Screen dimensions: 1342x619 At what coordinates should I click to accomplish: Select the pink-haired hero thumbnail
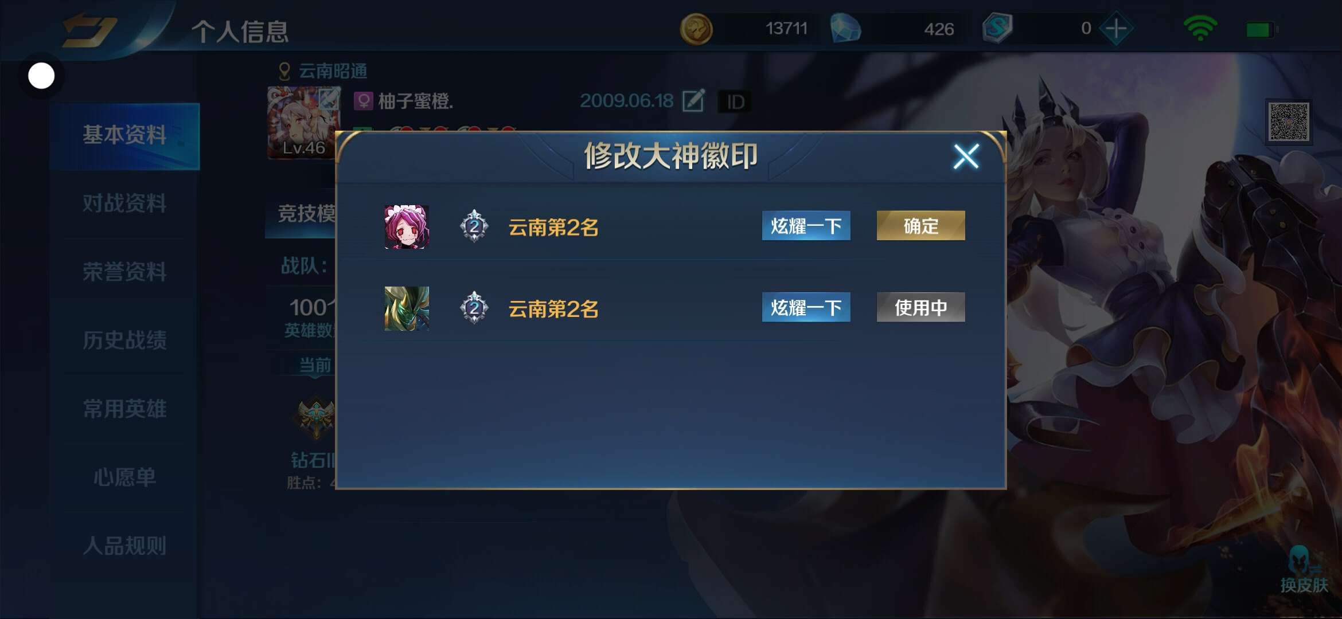[407, 227]
